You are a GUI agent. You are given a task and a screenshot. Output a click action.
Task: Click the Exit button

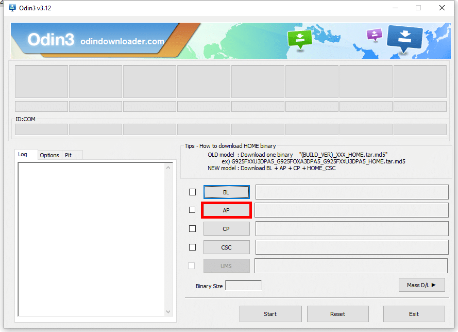click(414, 314)
